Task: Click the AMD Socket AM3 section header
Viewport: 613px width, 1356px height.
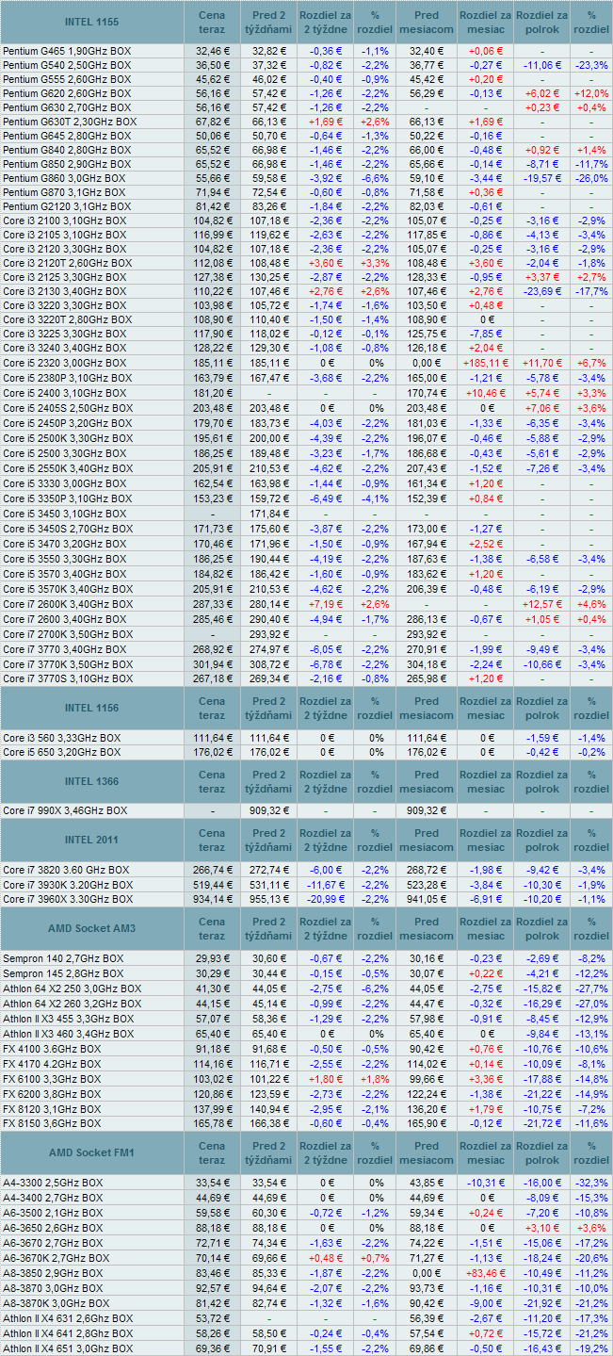Action: pyautogui.click(x=91, y=928)
